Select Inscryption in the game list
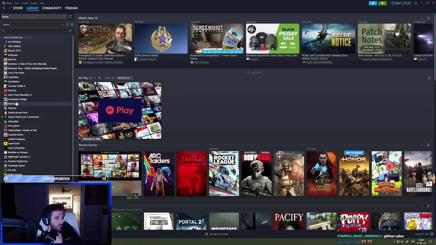Image resolution: width=436 pixels, height=245 pixels. click(14, 126)
